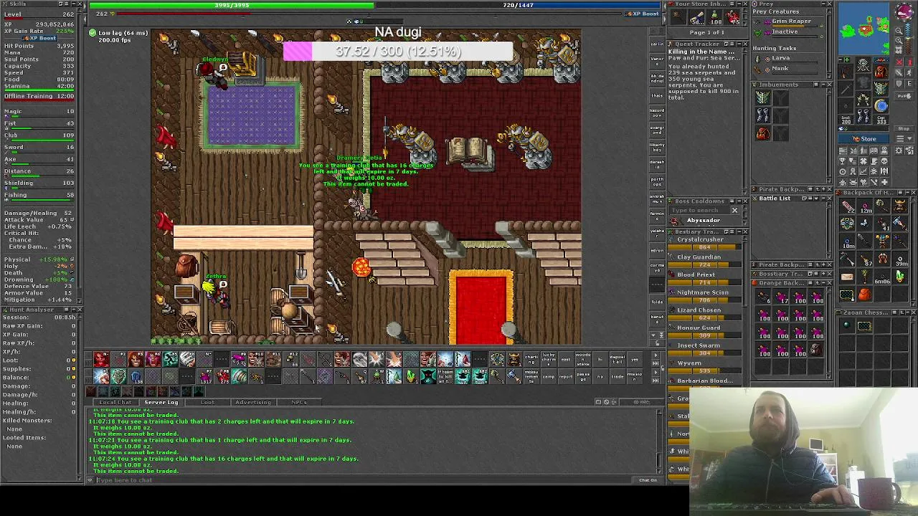Minimize the Prey panel

point(824,4)
